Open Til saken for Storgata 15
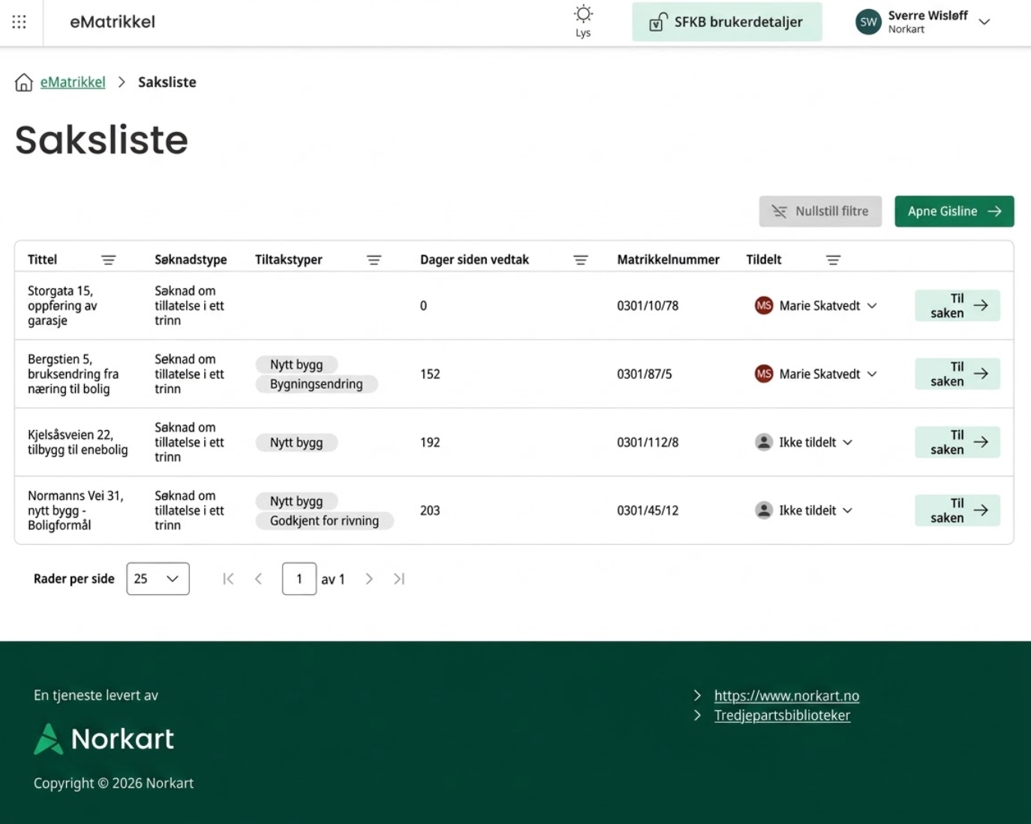This screenshot has width=1031, height=824. (x=957, y=305)
